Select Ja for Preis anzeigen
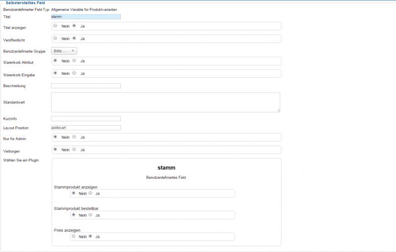 pyautogui.click(x=90, y=236)
